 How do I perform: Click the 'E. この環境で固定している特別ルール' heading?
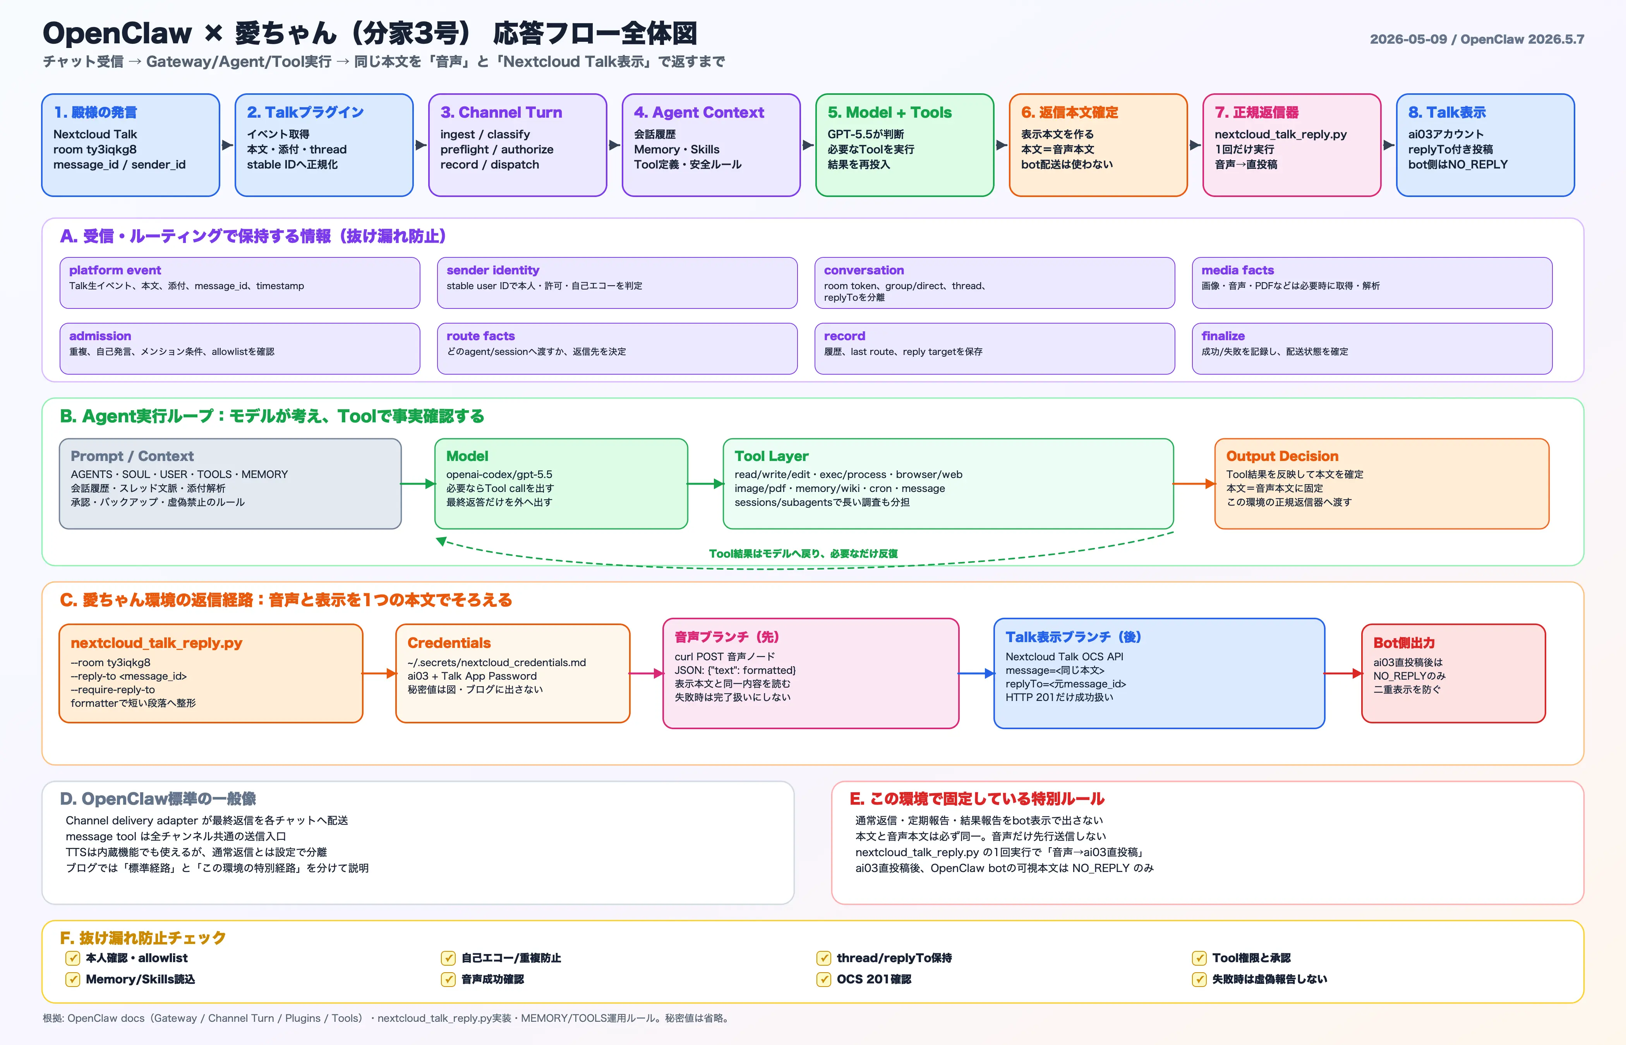pyautogui.click(x=976, y=799)
